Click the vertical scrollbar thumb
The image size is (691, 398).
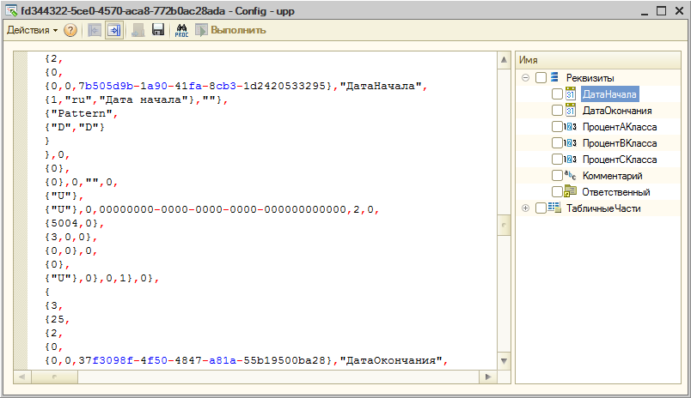(x=504, y=225)
